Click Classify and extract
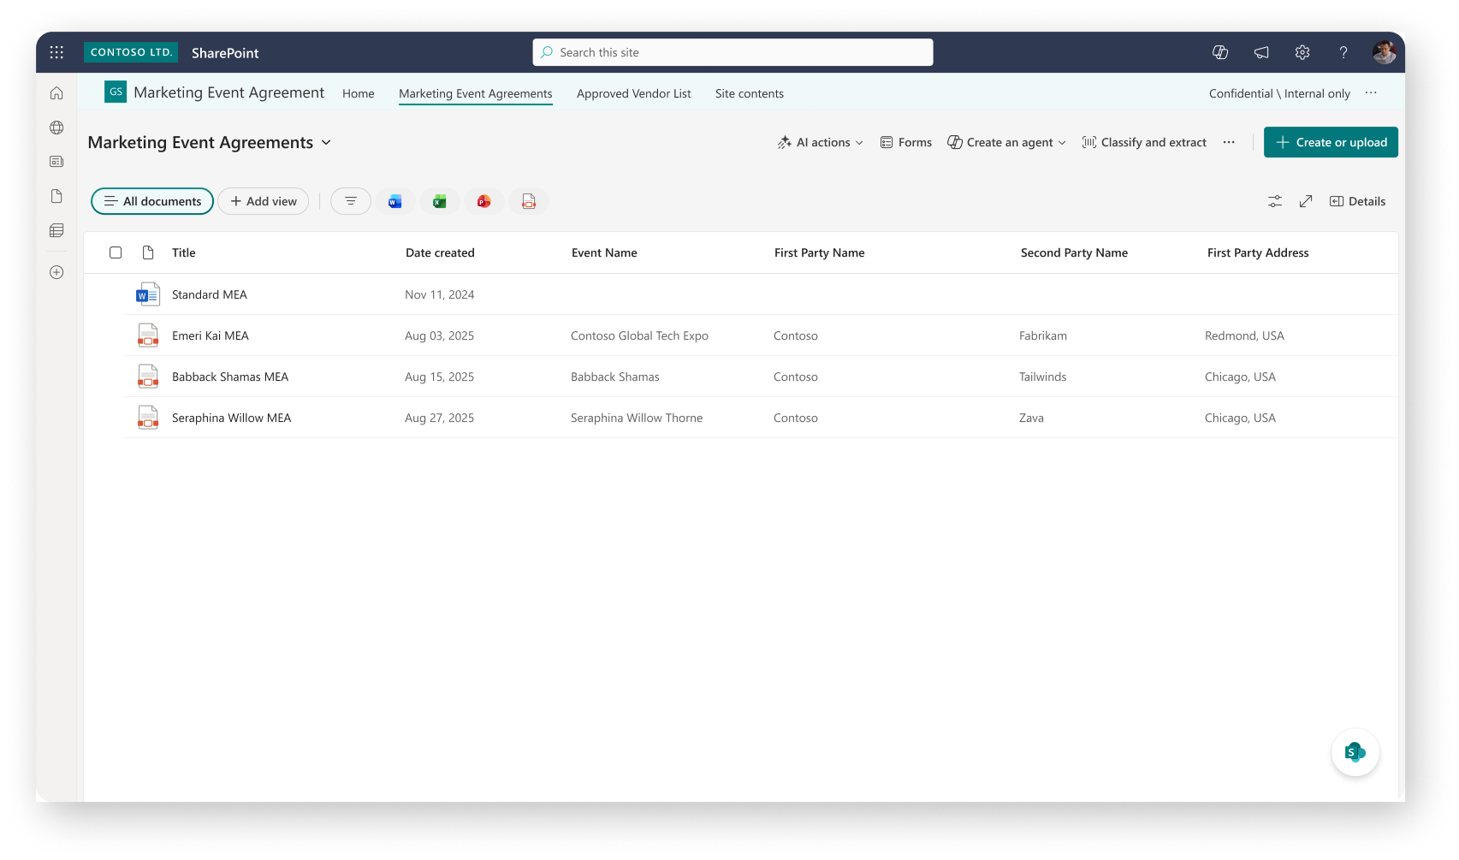The height and width of the screenshot is (860, 1459). click(1144, 143)
